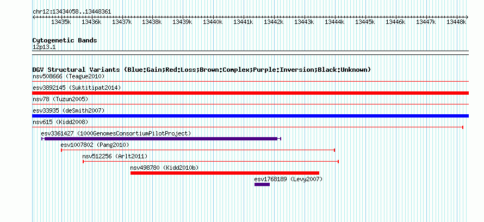Click the nsv78 (Tuzun2005) variant label

pyautogui.click(x=60, y=99)
